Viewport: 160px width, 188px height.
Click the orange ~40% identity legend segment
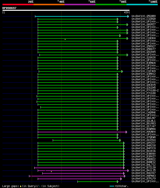point(49,5)
